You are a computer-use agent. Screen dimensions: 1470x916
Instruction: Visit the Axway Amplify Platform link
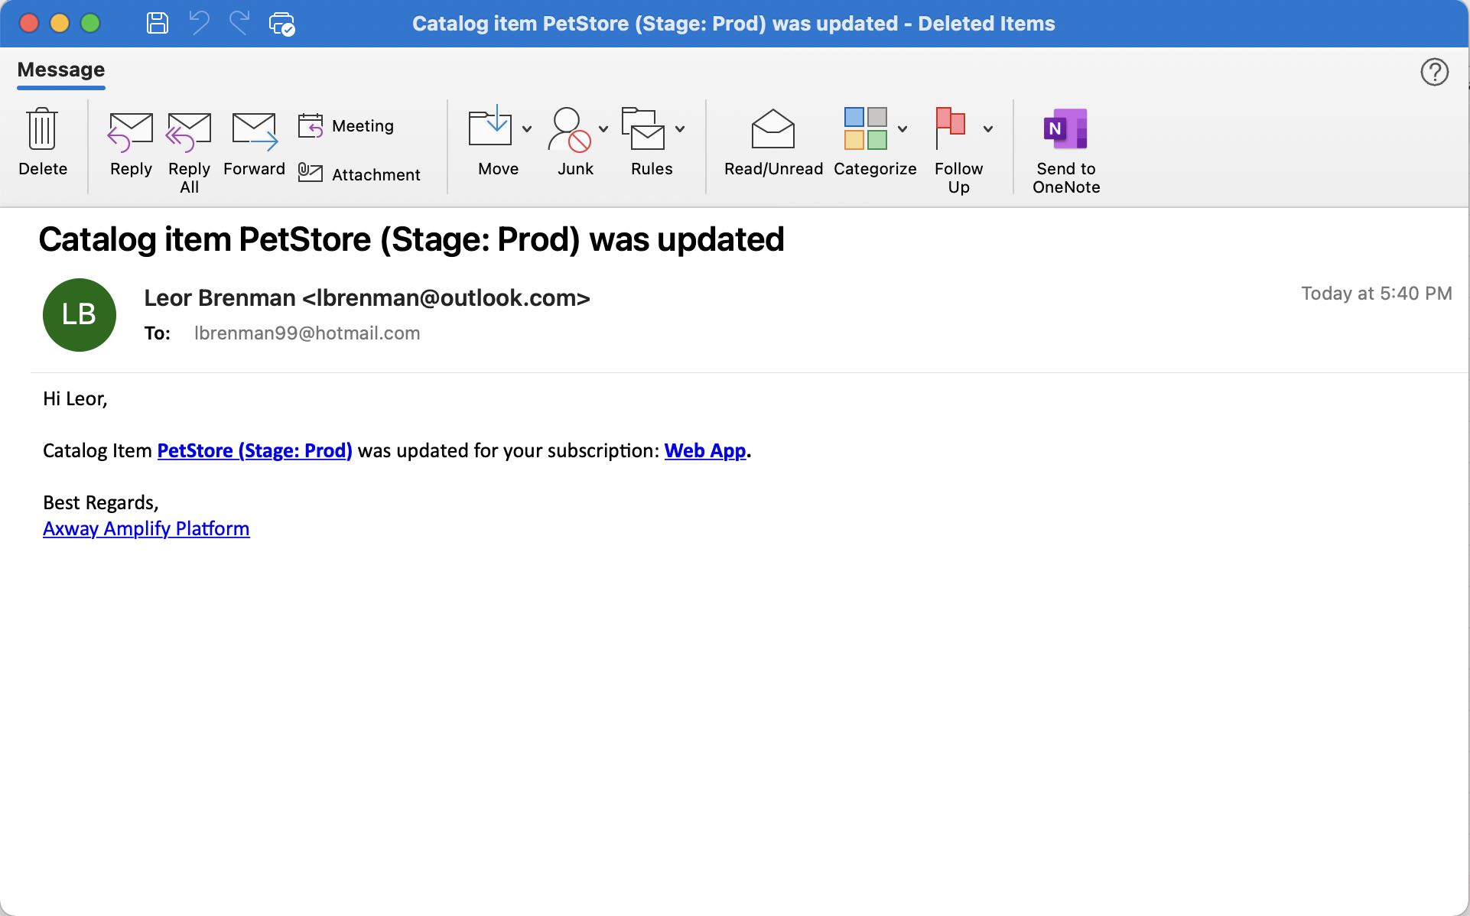[x=146, y=528]
